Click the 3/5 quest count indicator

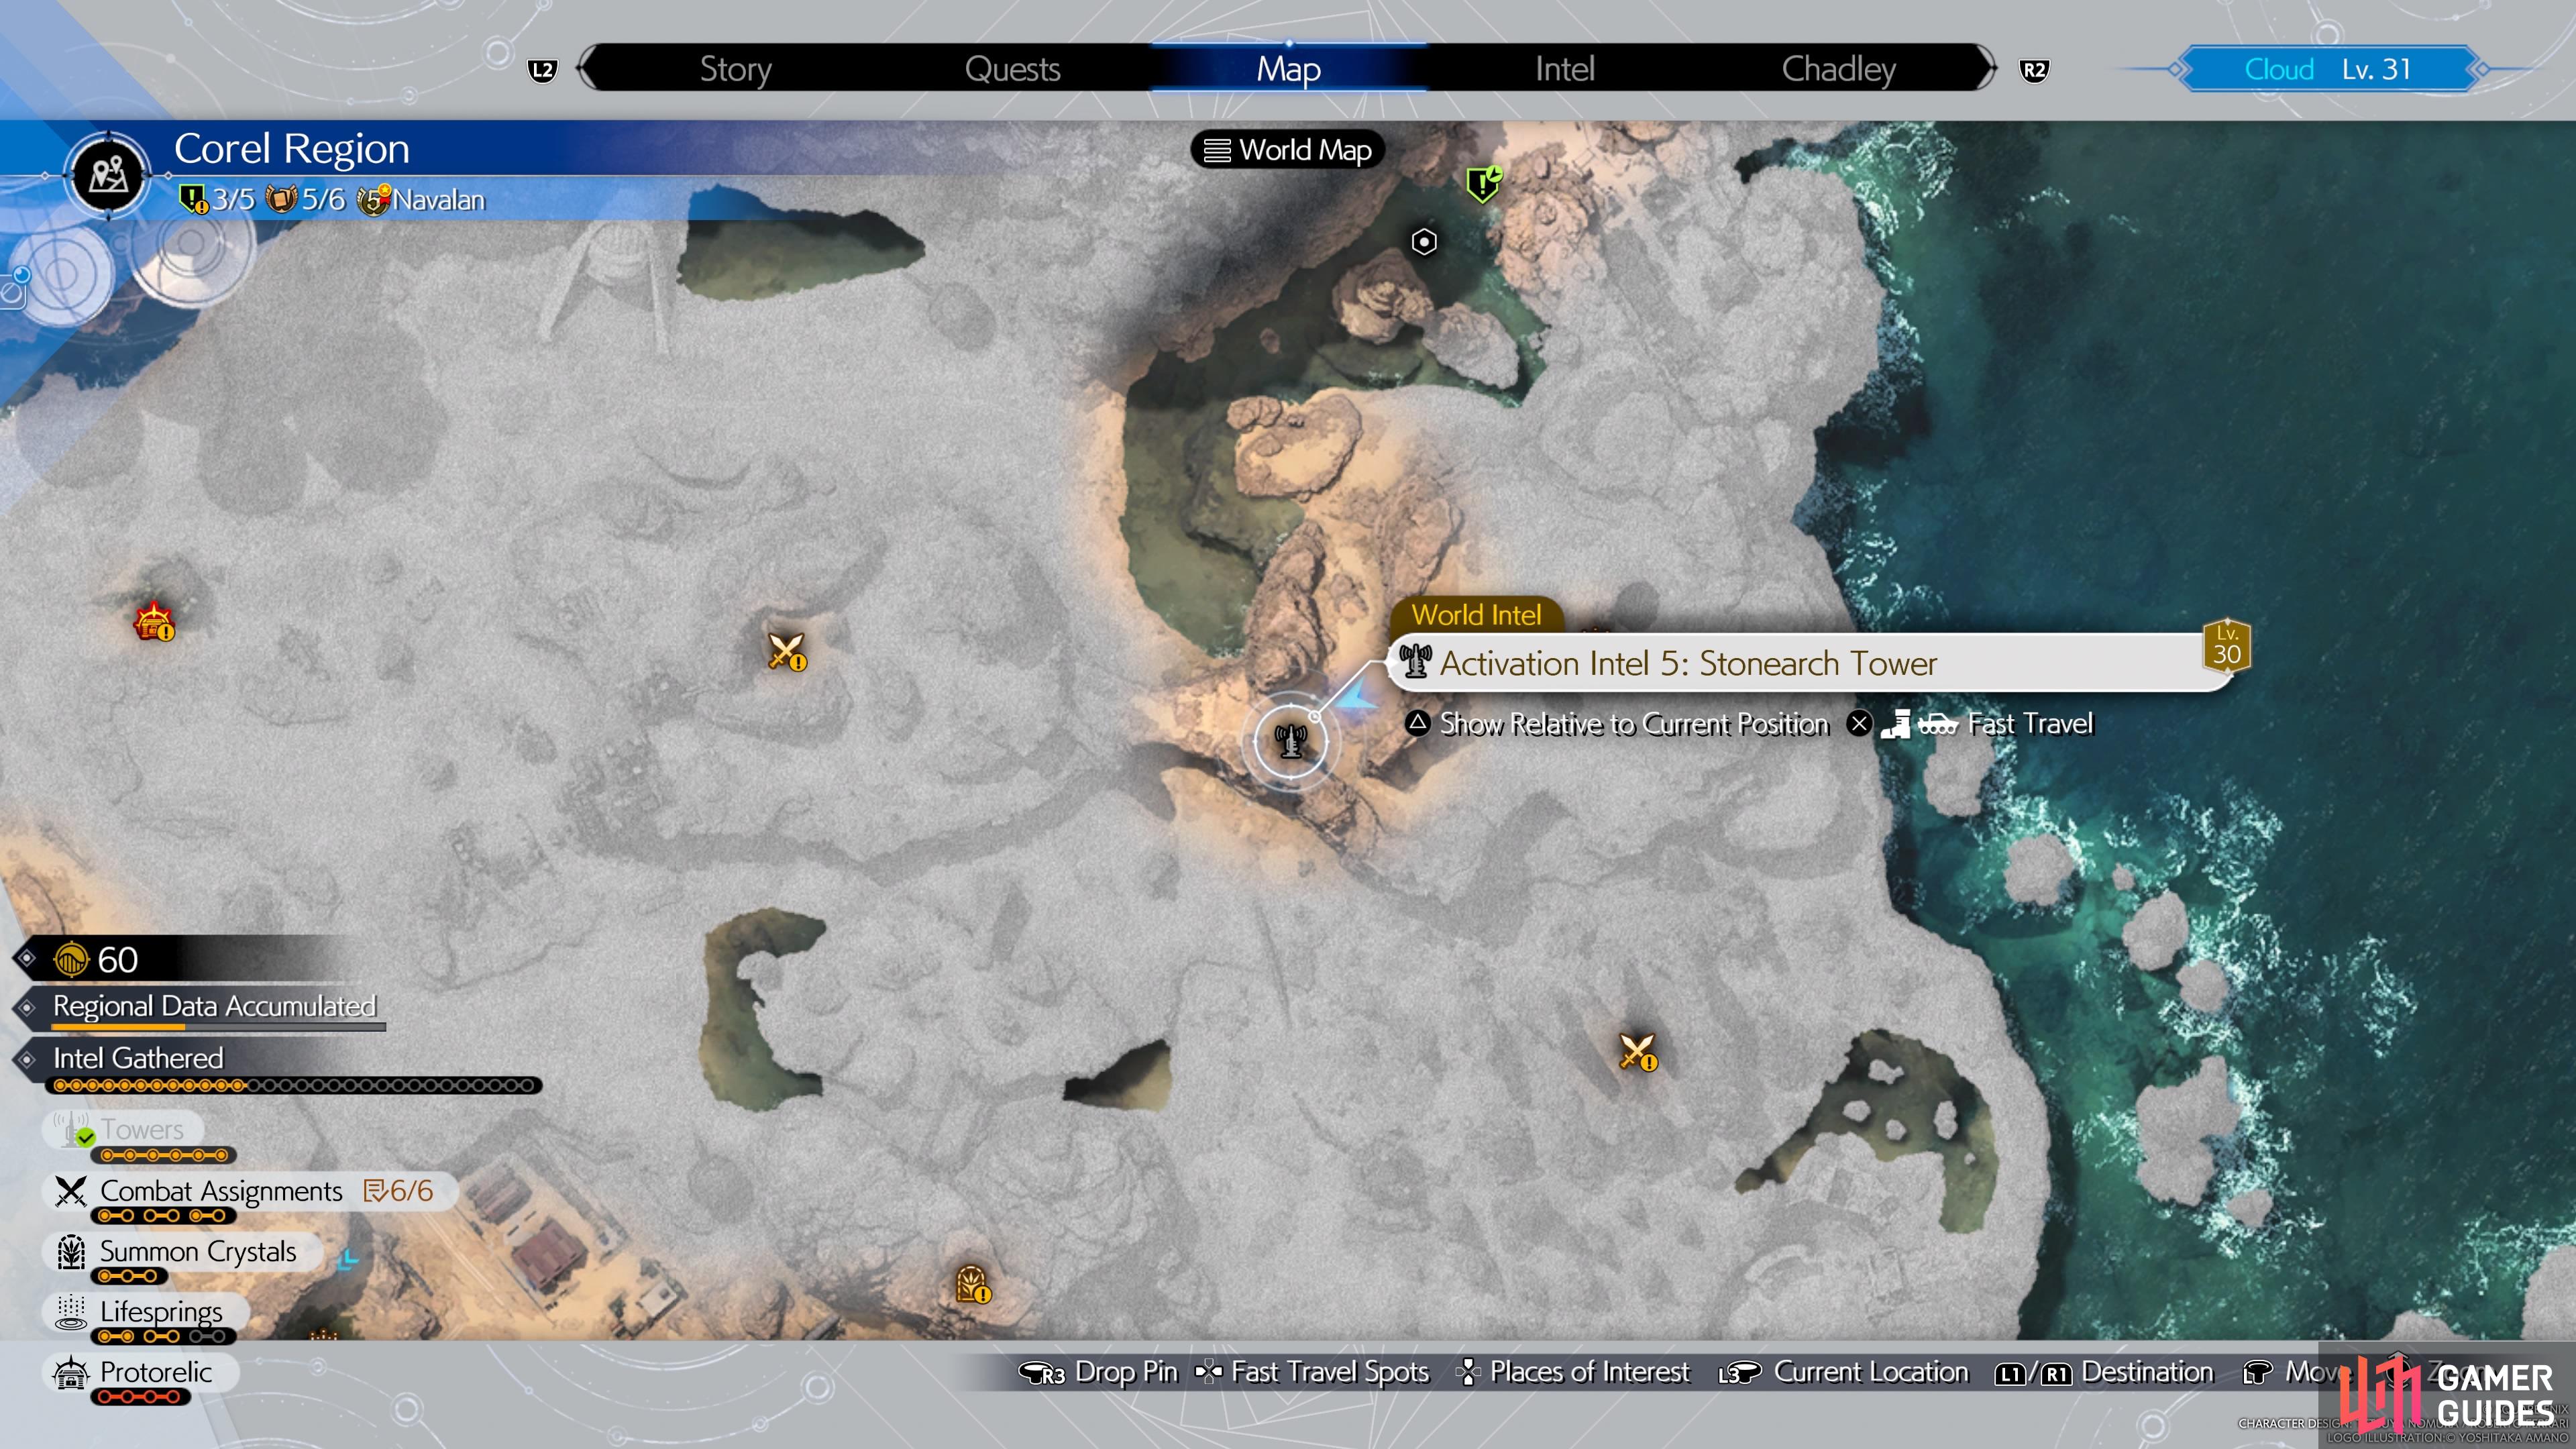tap(217, 199)
